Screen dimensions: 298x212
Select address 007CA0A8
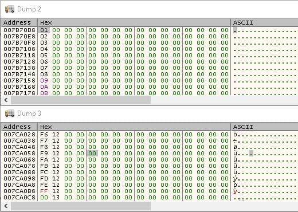pos(19,185)
